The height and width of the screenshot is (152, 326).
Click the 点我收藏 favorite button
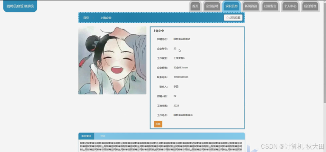tap(233, 18)
